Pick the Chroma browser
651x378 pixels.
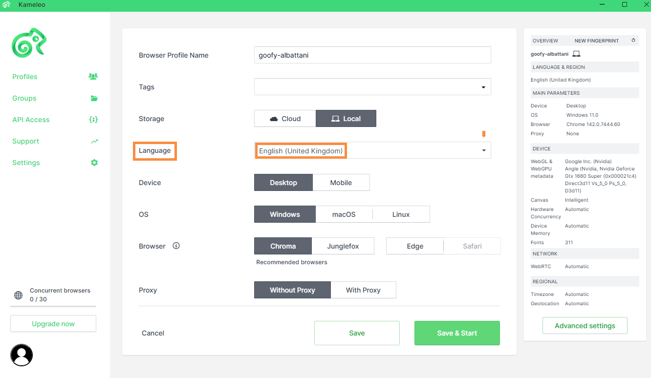(283, 246)
